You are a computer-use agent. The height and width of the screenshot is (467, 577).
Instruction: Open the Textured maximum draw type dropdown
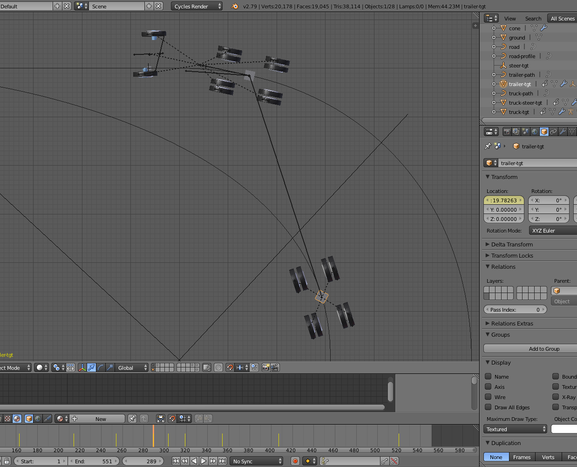(516, 429)
